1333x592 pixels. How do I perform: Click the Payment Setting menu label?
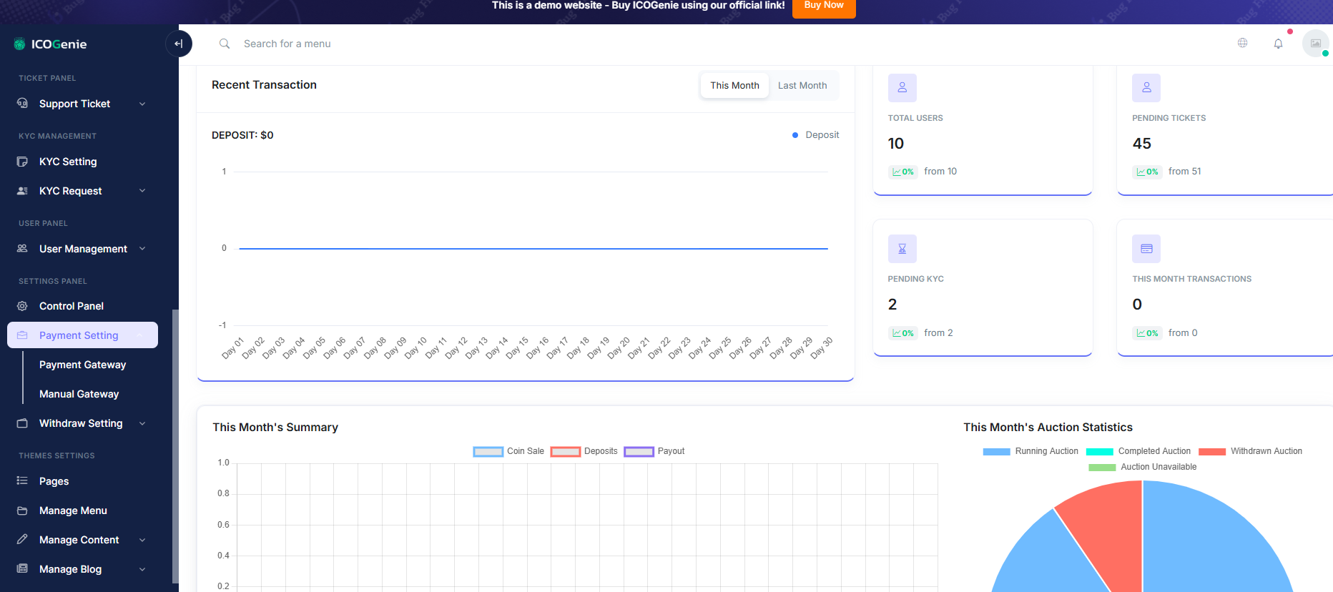click(x=79, y=335)
